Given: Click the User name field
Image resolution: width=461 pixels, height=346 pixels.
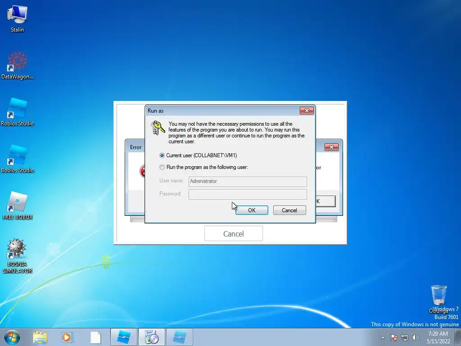Looking at the screenshot, I should (248, 182).
